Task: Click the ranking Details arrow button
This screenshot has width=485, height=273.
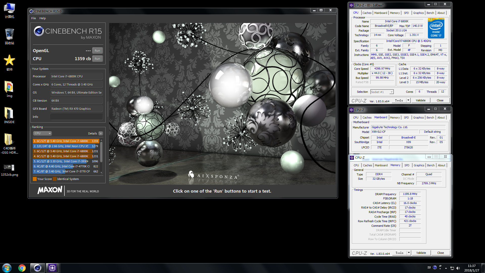Action: 101,133
